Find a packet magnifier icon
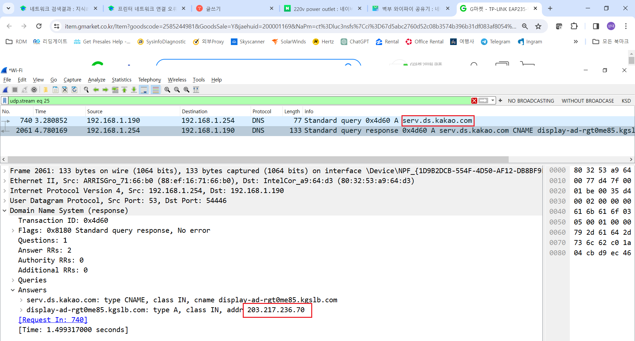Screen dimensions: 635x341 tap(86, 90)
